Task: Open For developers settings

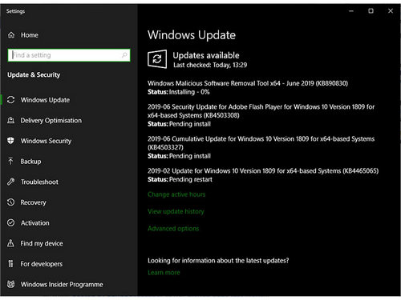Action: [42, 264]
